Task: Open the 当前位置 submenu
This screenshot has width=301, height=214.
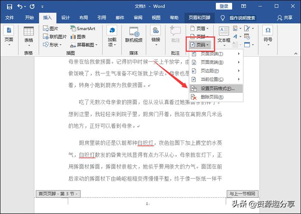Action: point(216,79)
